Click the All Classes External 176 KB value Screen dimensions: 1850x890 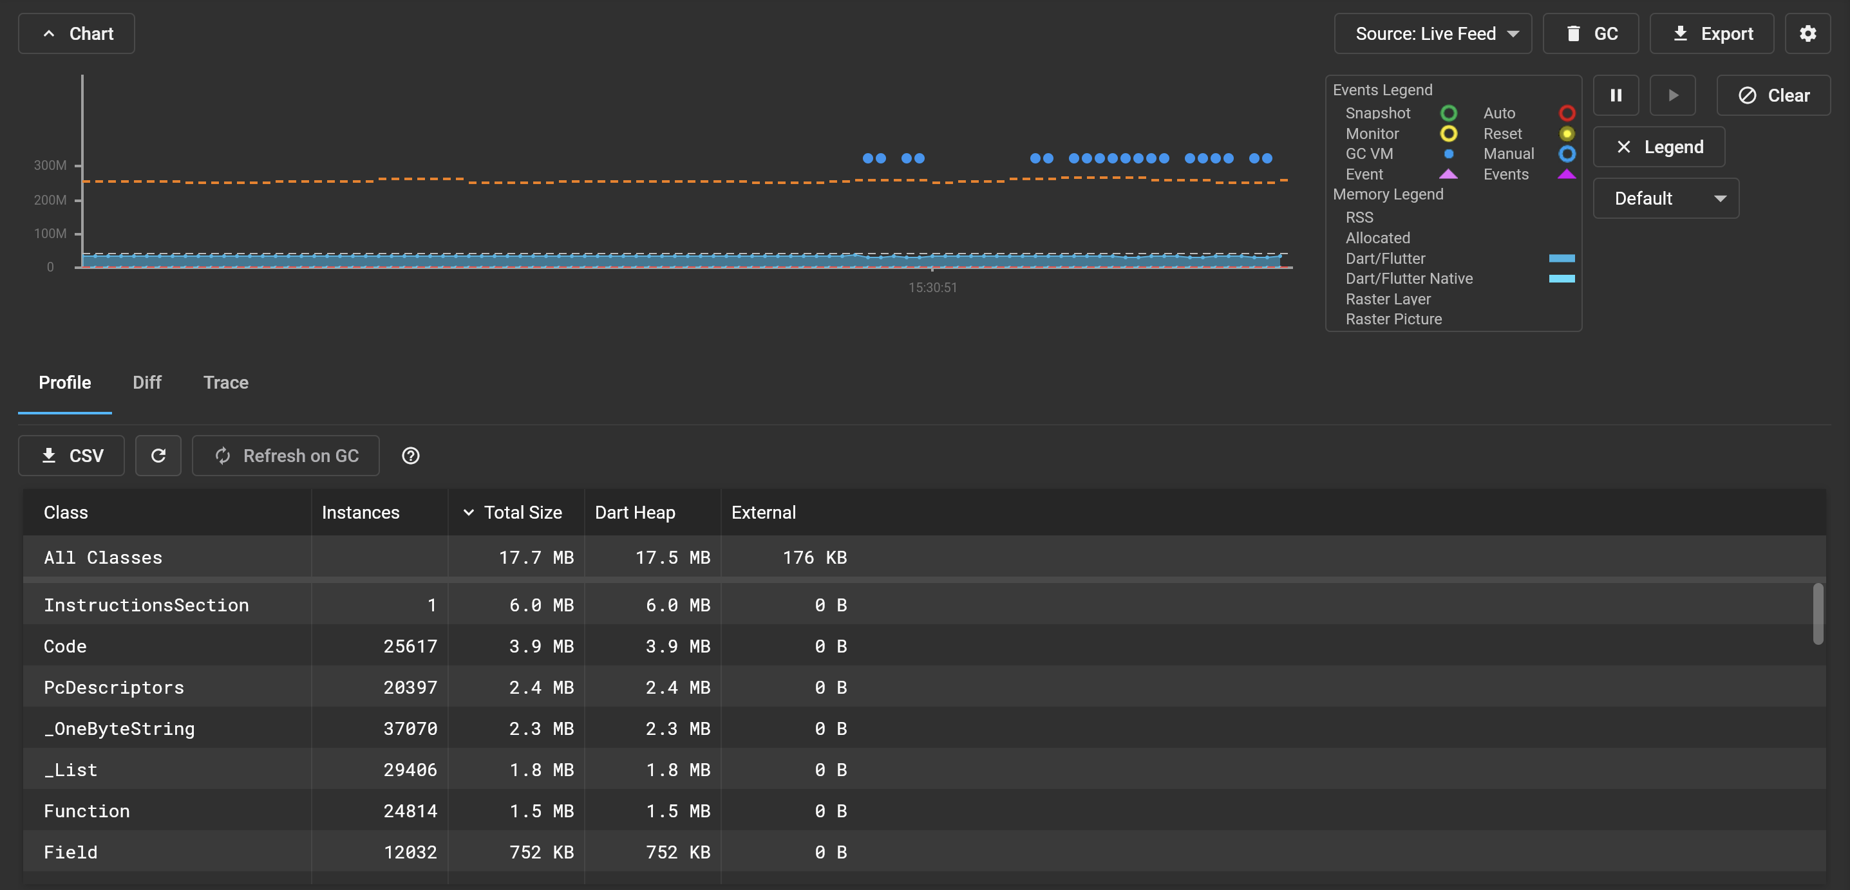tap(815, 558)
